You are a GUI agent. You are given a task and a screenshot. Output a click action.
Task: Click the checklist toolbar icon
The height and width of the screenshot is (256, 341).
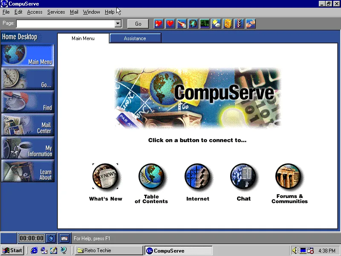(239, 23)
